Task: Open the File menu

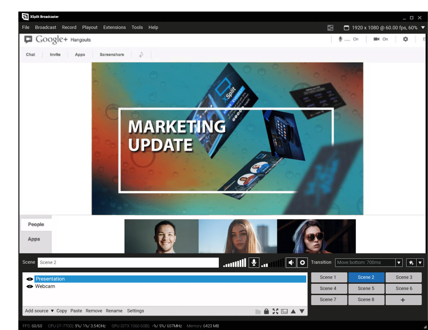Action: click(x=26, y=27)
